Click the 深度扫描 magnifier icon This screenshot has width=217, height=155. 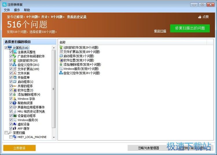point(10,132)
